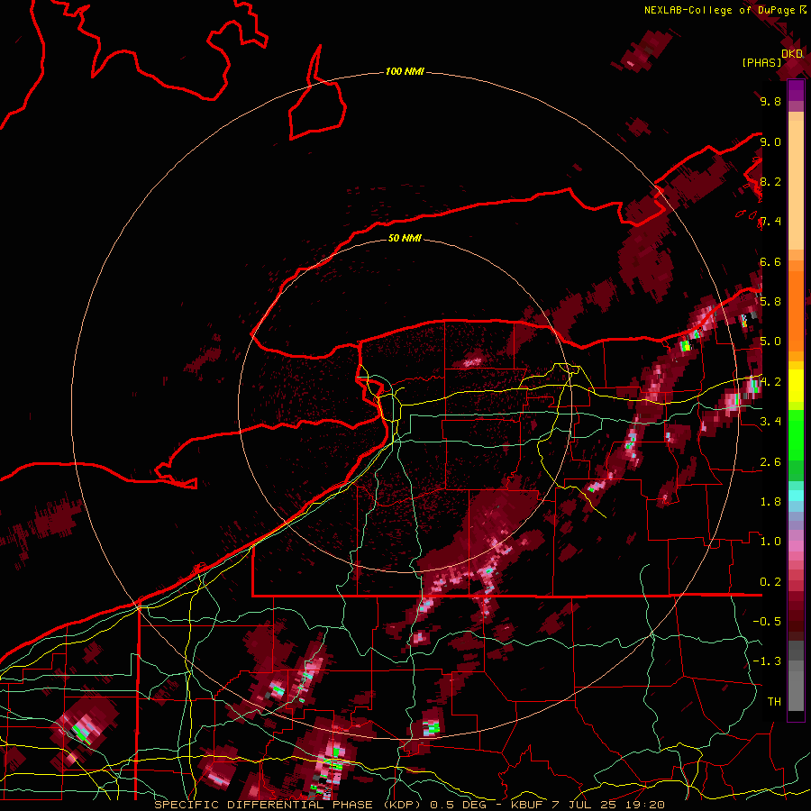Click the 2.6 color scale value
The width and height of the screenshot is (811, 811).
coord(770,461)
